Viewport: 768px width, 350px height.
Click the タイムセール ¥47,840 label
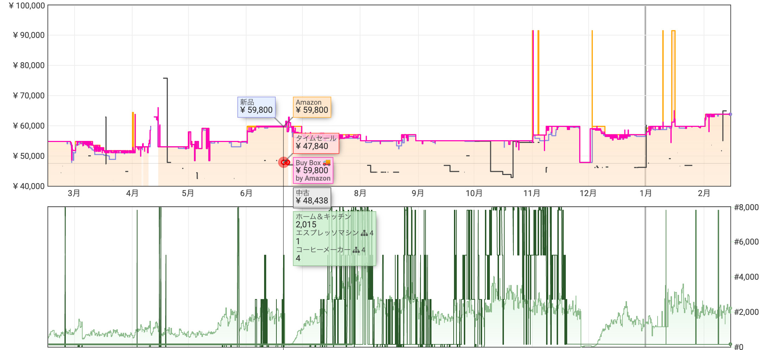point(316,143)
